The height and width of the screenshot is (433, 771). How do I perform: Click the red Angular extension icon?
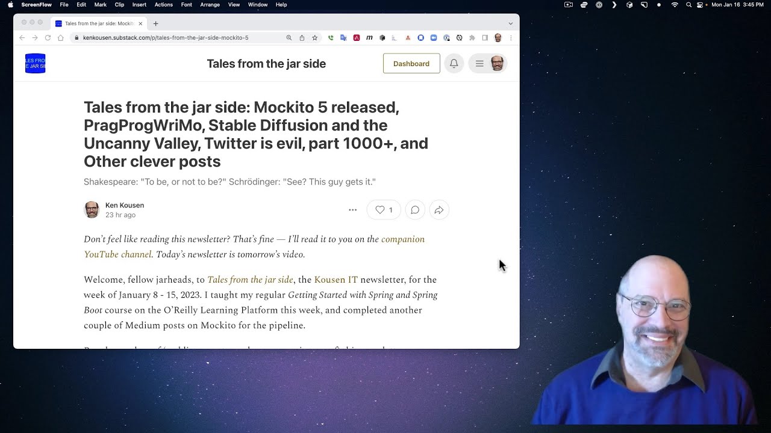point(357,37)
